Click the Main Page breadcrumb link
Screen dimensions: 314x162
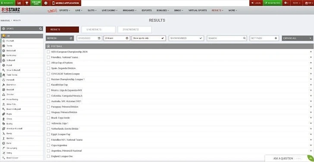(5, 20)
